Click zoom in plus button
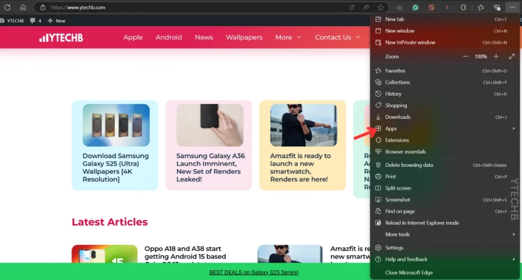This screenshot has width=522, height=280. coord(496,57)
